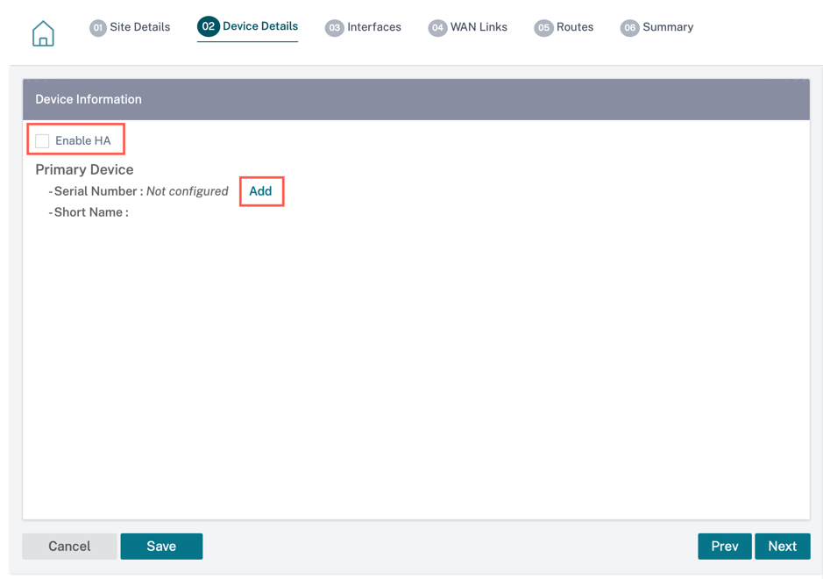823x579 pixels.
Task: Cancel the device configuration
Action: (x=69, y=547)
